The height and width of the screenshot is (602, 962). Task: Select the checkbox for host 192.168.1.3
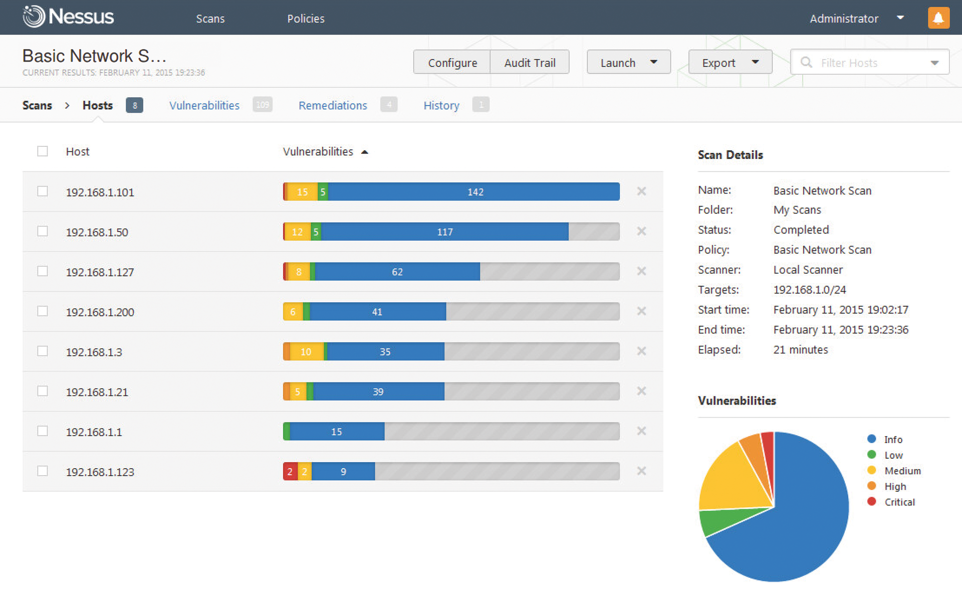43,351
